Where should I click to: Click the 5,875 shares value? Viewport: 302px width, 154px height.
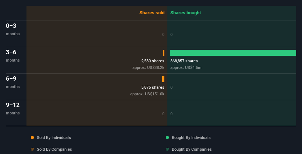(153, 87)
